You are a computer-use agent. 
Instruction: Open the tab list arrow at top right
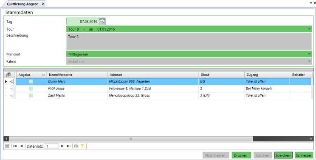[x=310, y=3]
